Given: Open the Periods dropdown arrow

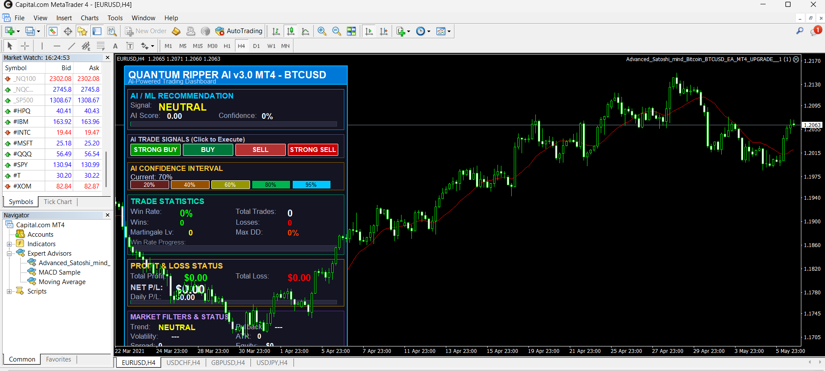Looking at the screenshot, I should pyautogui.click(x=429, y=31).
